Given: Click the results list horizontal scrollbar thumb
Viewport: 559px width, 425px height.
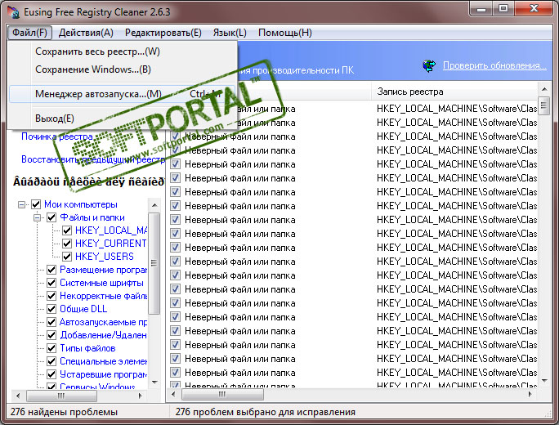Looking at the screenshot, I should 222,394.
